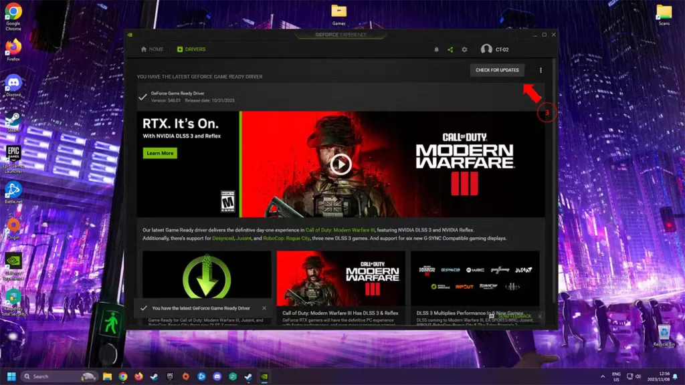685x385 pixels.
Task: Open the Scans desktop folder
Action: coord(664,15)
